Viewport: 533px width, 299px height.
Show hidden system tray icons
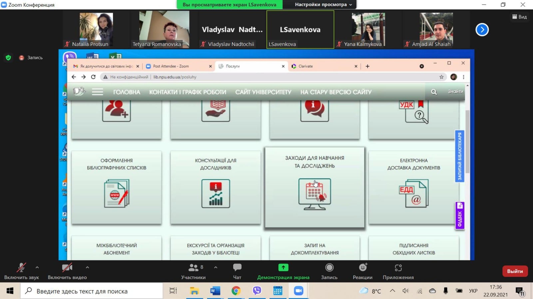coord(392,291)
